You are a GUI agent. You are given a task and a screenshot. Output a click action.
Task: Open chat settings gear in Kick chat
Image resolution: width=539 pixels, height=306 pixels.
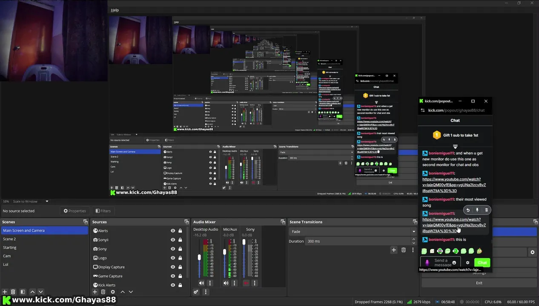tap(467, 263)
